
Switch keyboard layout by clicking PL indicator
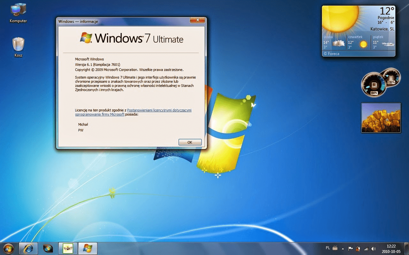[328, 248]
